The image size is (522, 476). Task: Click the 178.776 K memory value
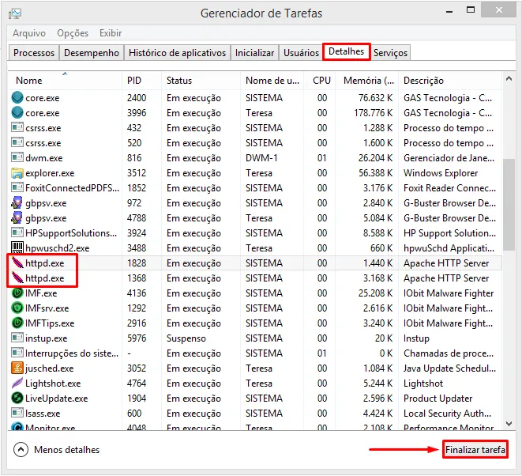[374, 112]
